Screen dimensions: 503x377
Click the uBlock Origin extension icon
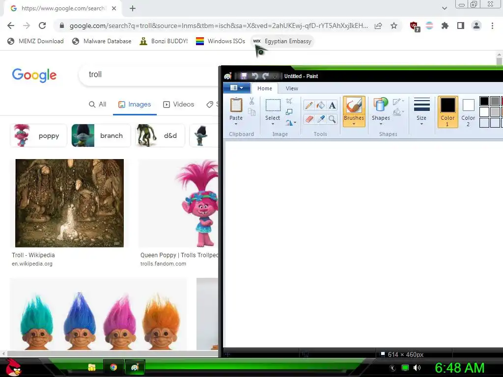414,27
